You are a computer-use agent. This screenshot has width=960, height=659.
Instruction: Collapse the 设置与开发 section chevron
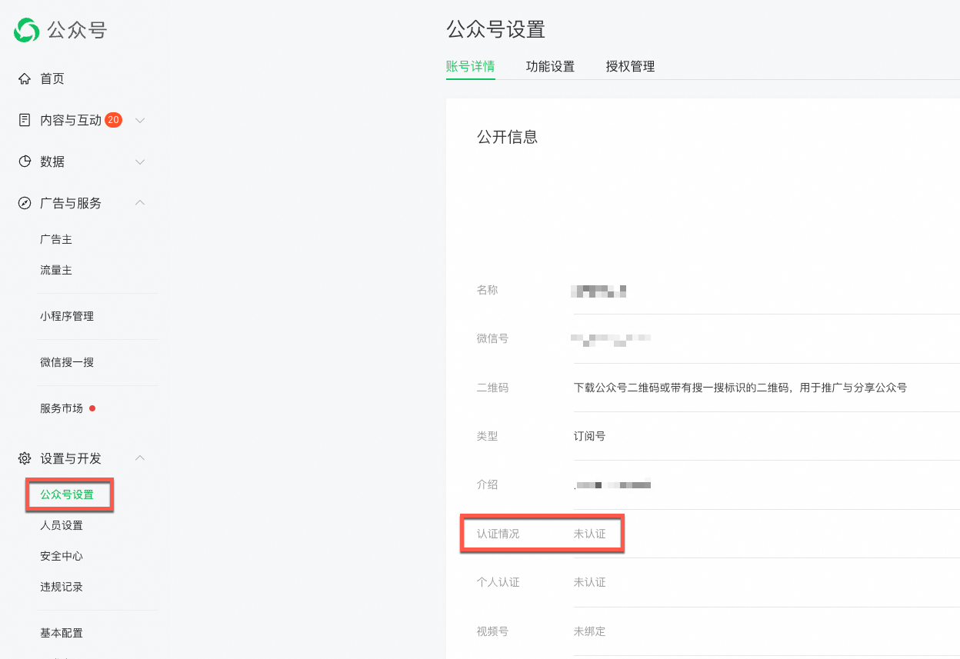pyautogui.click(x=140, y=458)
